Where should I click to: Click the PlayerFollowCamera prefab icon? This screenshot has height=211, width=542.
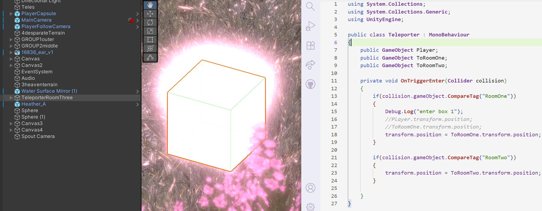[x=17, y=27]
